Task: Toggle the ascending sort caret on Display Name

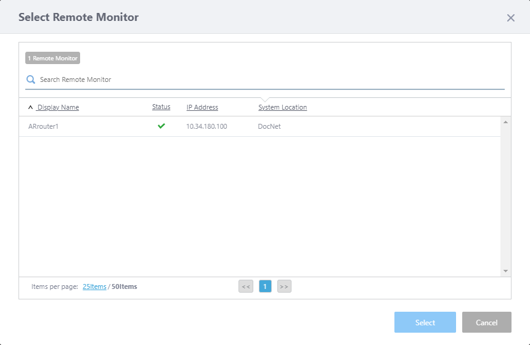Action: (31, 107)
